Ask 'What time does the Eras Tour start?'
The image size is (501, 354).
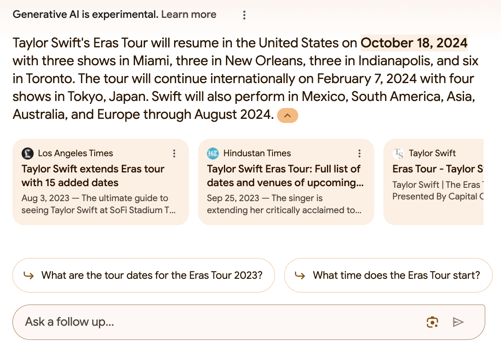pos(396,275)
